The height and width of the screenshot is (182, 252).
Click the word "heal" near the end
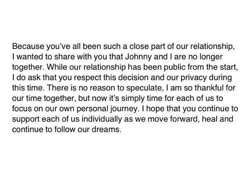click(209, 119)
